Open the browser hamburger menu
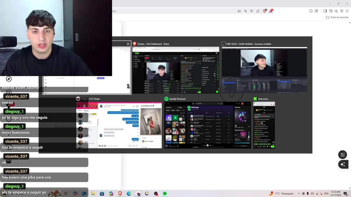351x197 pixels. point(347,11)
